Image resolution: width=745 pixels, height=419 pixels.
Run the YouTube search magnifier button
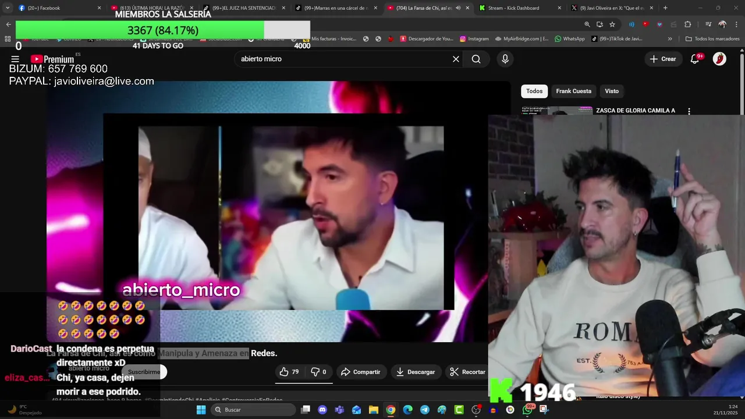coord(476,59)
